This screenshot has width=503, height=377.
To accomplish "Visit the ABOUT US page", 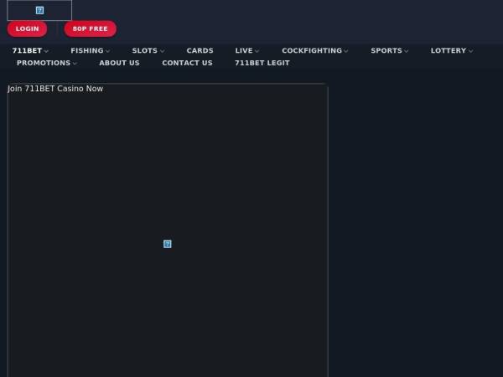I will pos(119,63).
